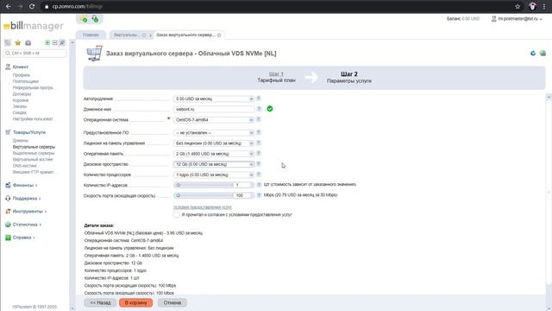Click the menu view icon left of star
This screenshot has width=552, height=311.
(x=8, y=42)
